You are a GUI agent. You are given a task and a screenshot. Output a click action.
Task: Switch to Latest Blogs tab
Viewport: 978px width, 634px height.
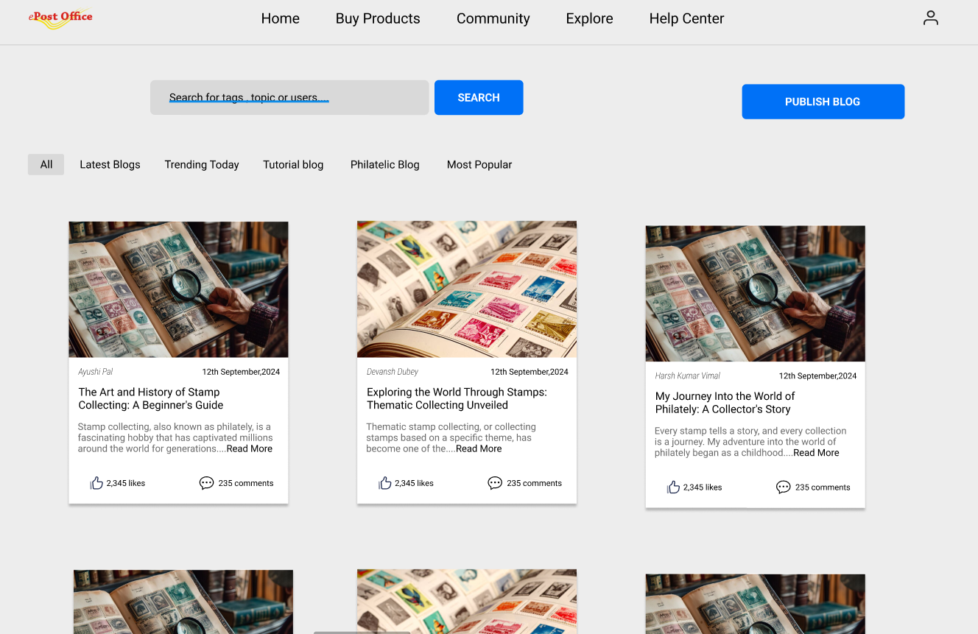pos(110,164)
